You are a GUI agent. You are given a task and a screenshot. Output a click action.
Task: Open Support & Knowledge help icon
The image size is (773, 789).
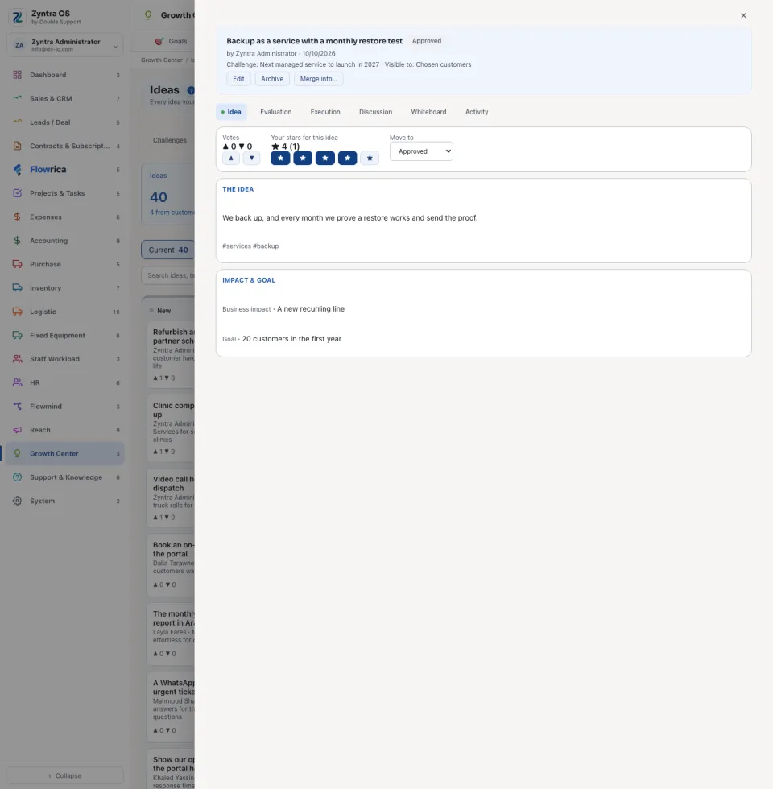click(x=17, y=477)
